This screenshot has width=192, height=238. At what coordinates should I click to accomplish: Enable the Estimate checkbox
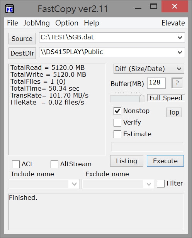[x=117, y=134]
